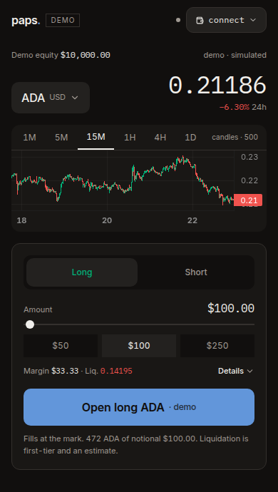The image size is (278, 492).
Task: Select the 1M timeframe tab
Action: 29,138
